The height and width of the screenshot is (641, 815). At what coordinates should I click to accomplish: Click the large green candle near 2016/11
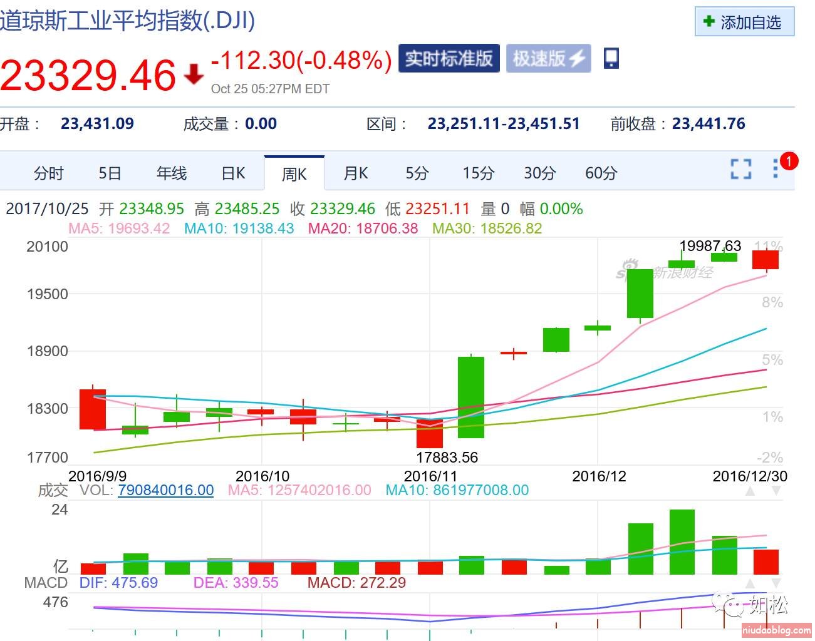pyautogui.click(x=471, y=397)
